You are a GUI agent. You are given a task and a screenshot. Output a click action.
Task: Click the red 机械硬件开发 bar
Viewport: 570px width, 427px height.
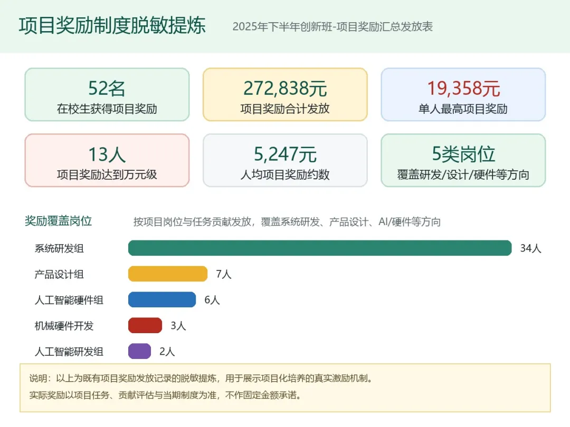[x=145, y=325]
